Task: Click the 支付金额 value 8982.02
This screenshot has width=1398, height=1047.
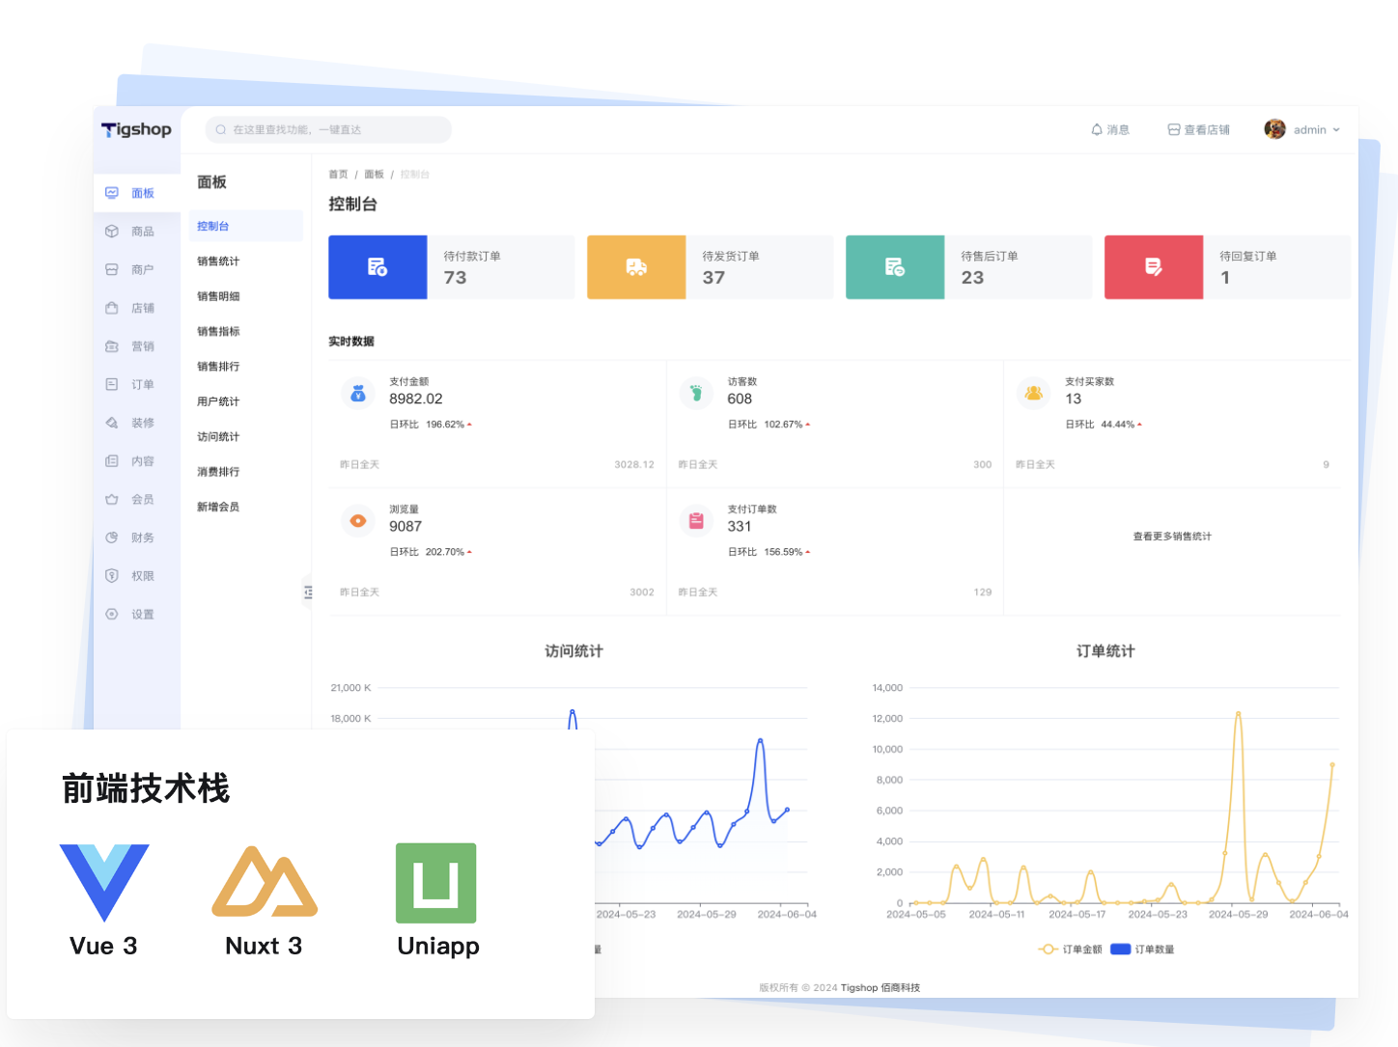Action: pos(416,399)
